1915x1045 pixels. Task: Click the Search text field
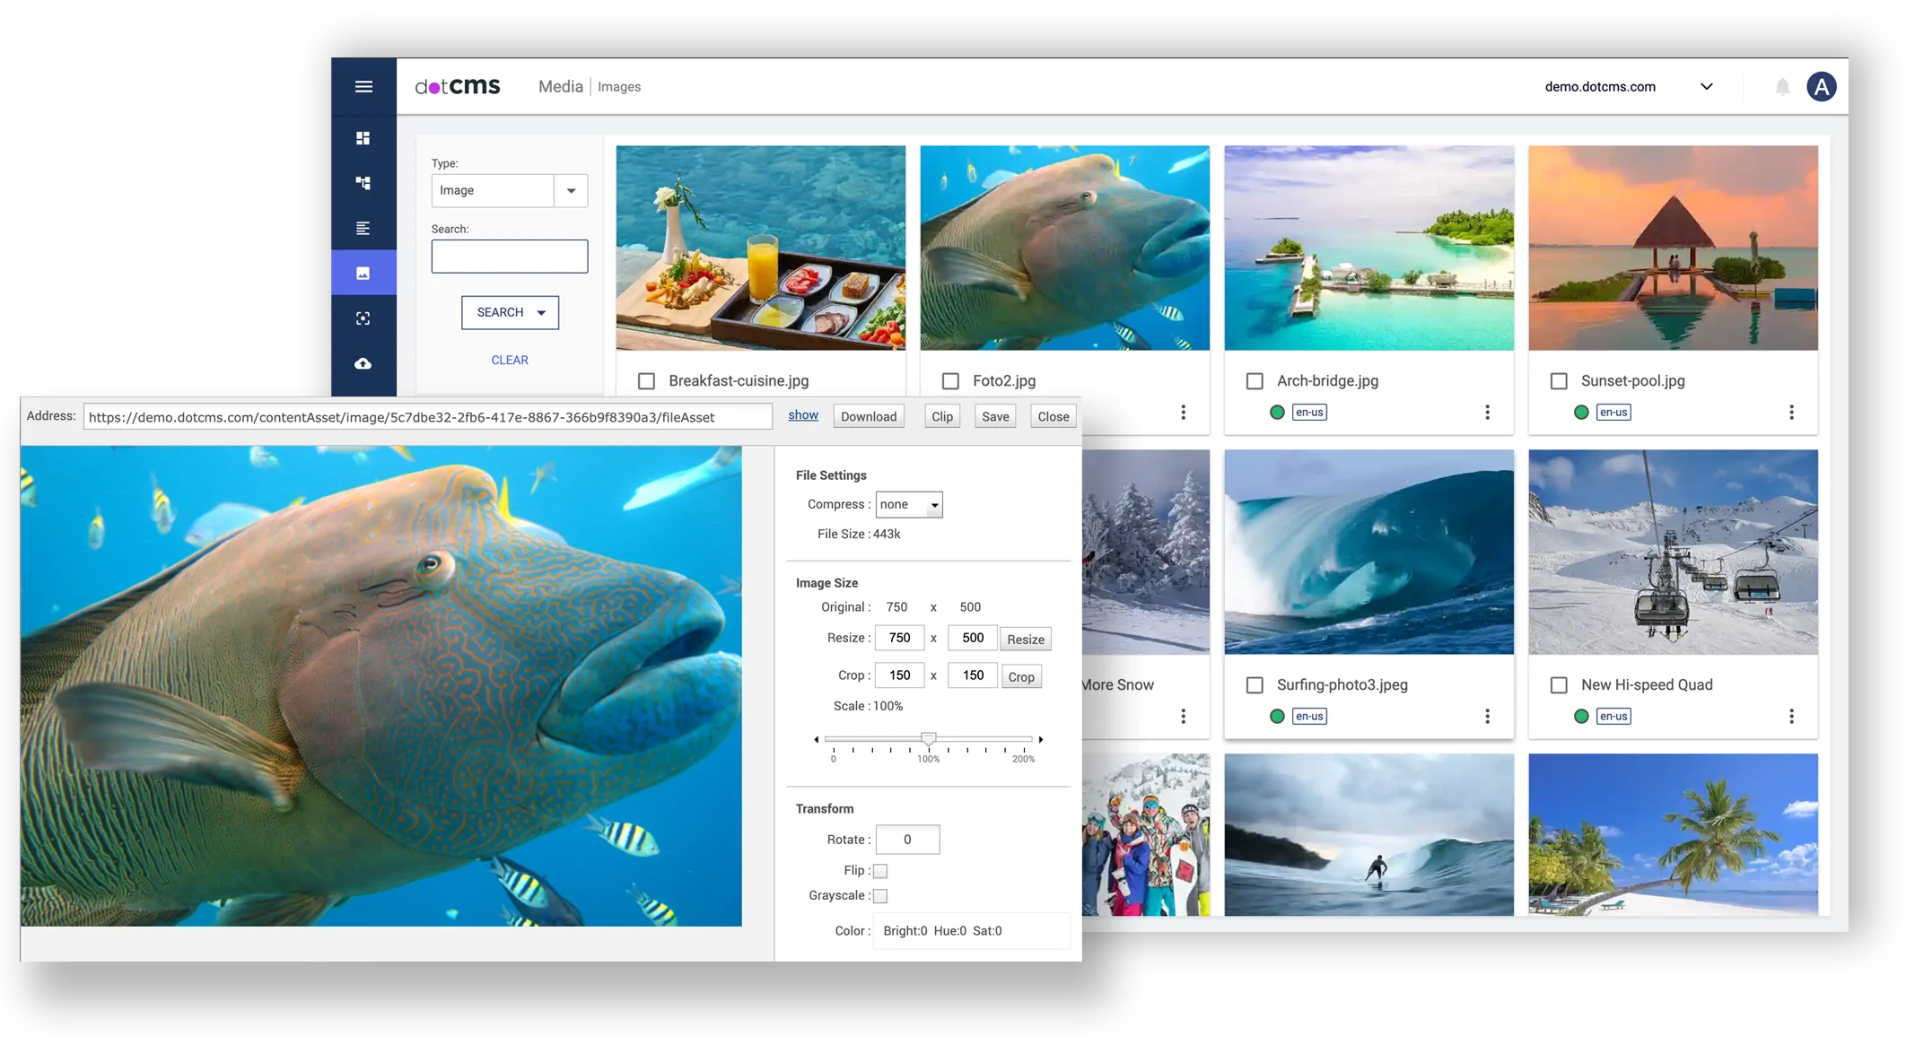pos(510,257)
